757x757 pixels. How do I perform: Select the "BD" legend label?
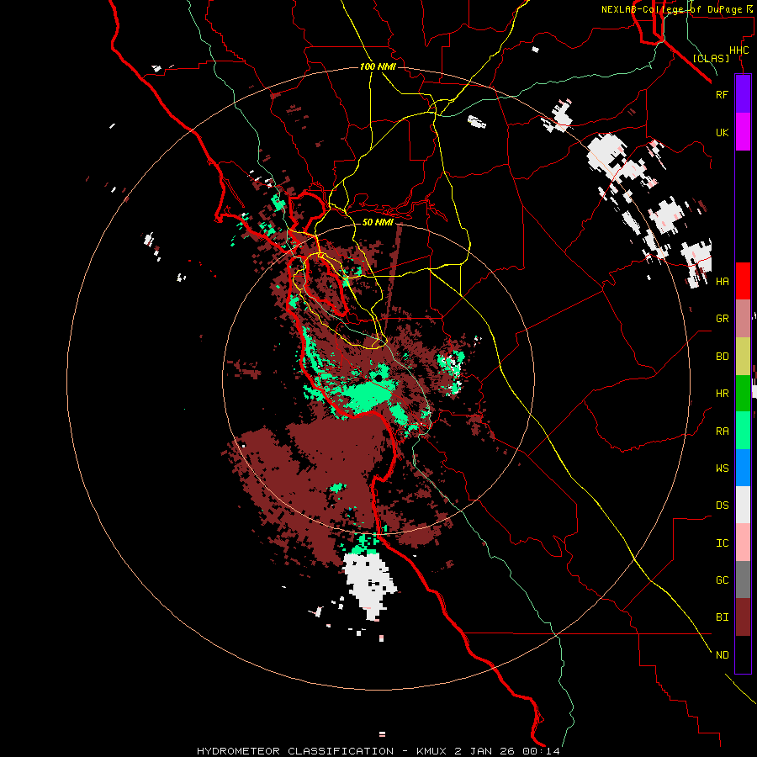(722, 357)
